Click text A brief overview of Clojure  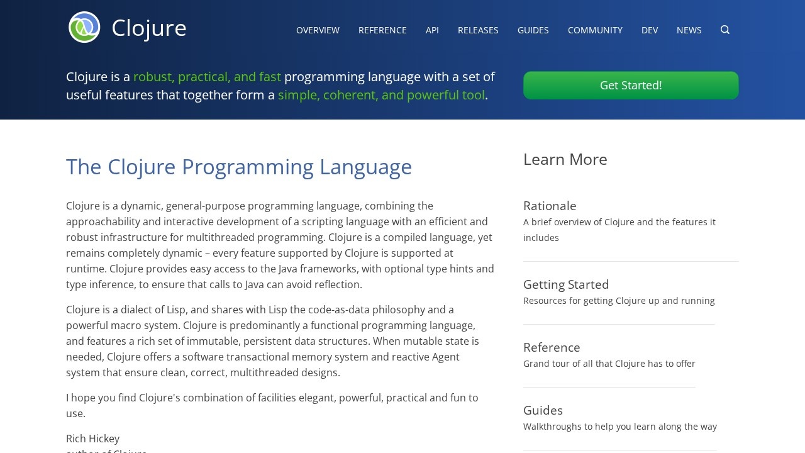[x=619, y=230]
